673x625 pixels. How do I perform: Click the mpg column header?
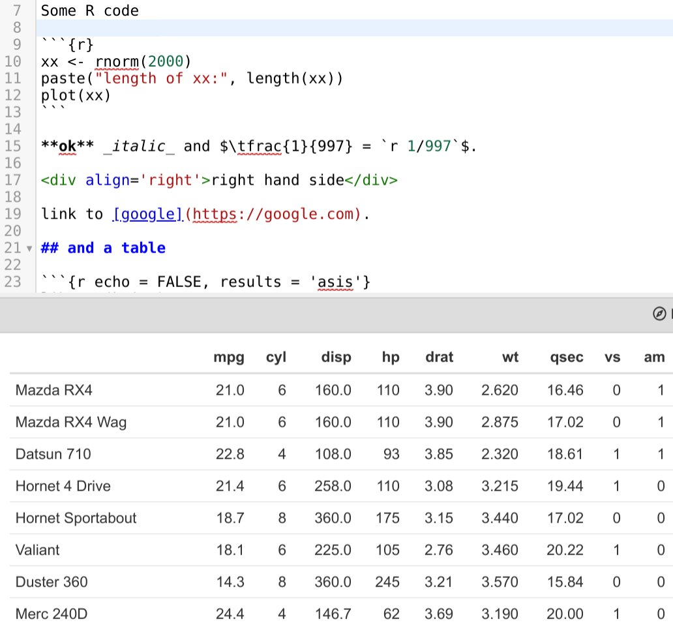point(229,357)
